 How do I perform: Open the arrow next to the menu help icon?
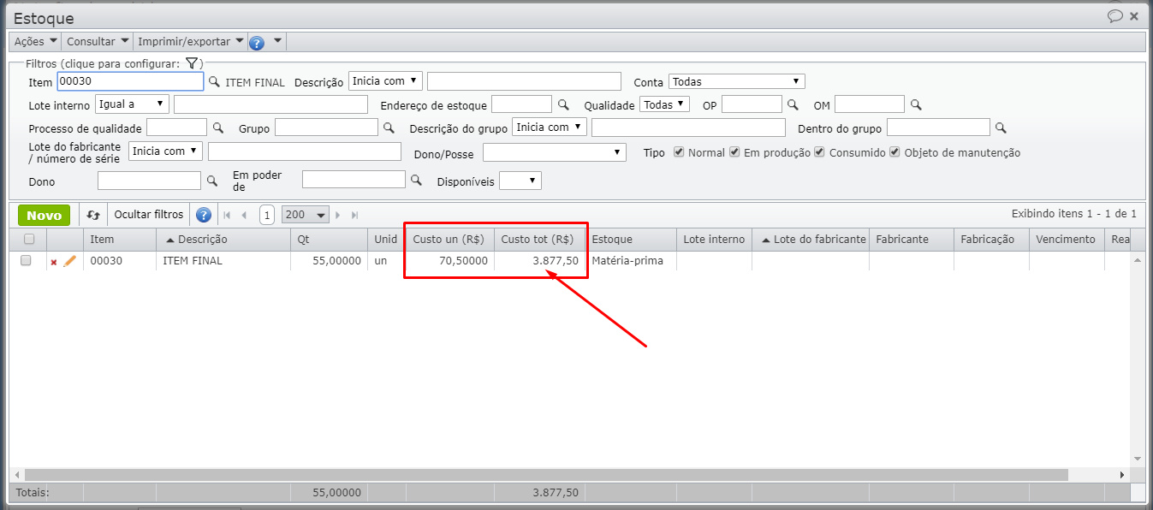coord(277,40)
